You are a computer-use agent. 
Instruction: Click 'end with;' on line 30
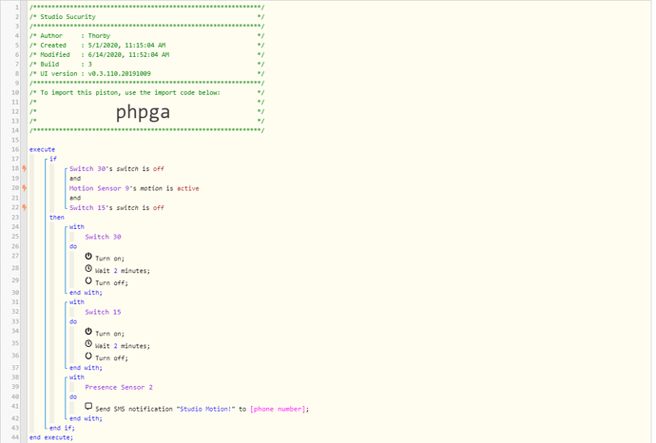point(86,293)
